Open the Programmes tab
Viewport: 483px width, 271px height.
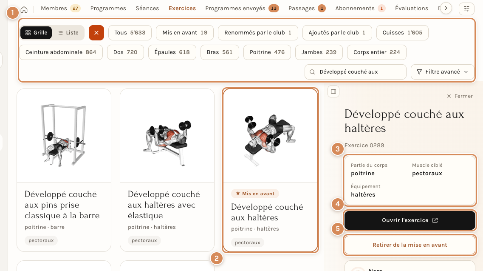pos(108,9)
